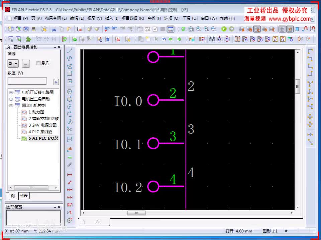Click the filter '...' browse button

click(26, 64)
